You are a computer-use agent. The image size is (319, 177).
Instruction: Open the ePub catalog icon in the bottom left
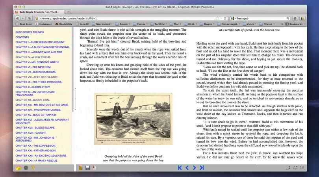[18, 168]
